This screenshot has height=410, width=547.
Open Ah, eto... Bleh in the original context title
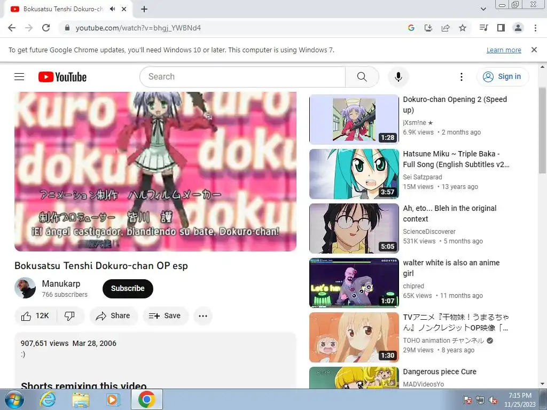click(449, 214)
